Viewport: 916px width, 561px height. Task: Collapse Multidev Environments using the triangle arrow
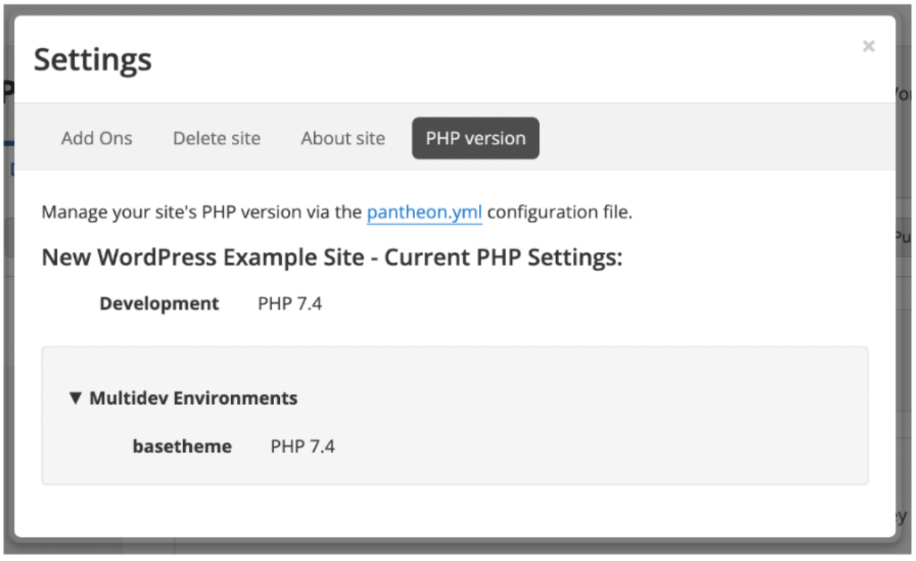click(x=75, y=398)
